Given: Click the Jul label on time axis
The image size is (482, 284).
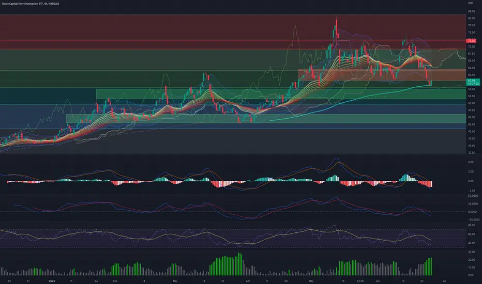Looking at the screenshot, I should pos(444,281).
